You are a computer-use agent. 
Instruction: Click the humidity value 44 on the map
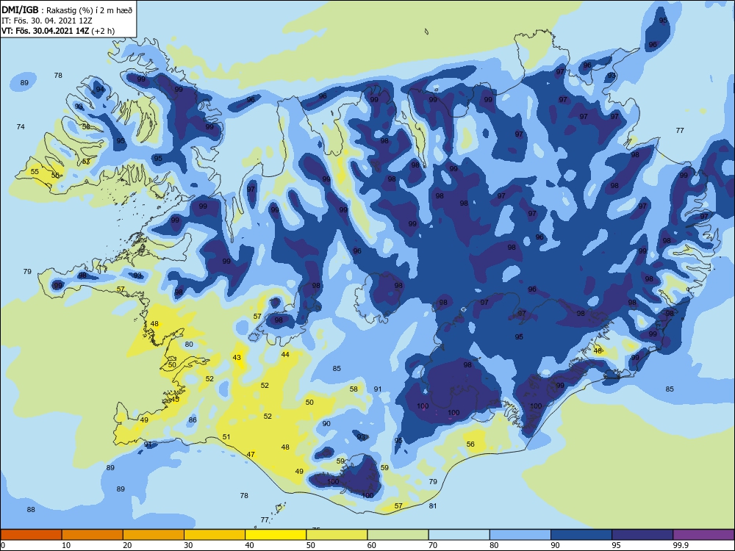[x=285, y=355]
